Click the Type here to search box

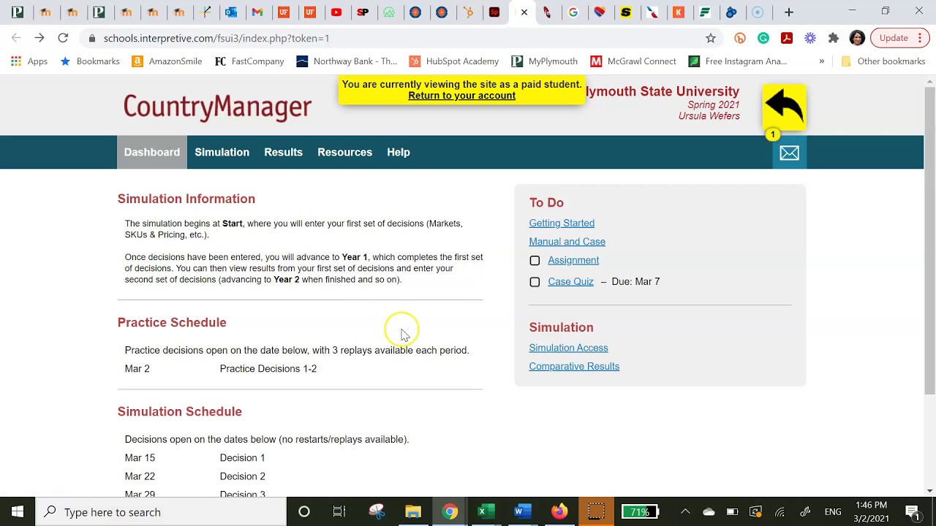pos(161,511)
